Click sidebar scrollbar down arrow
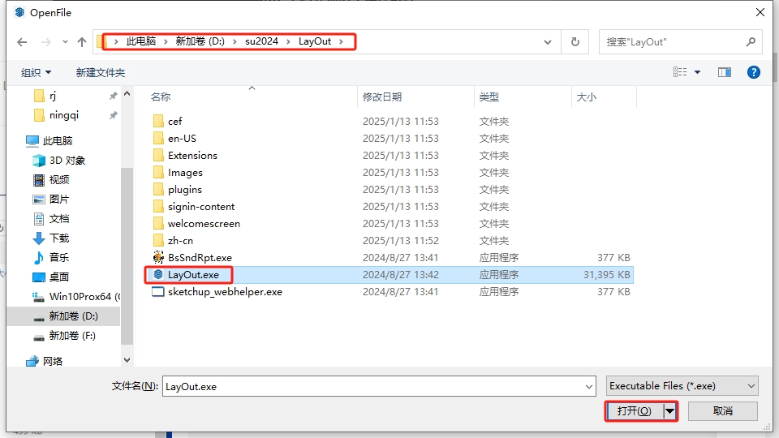The height and width of the screenshot is (438, 779). pos(127,360)
